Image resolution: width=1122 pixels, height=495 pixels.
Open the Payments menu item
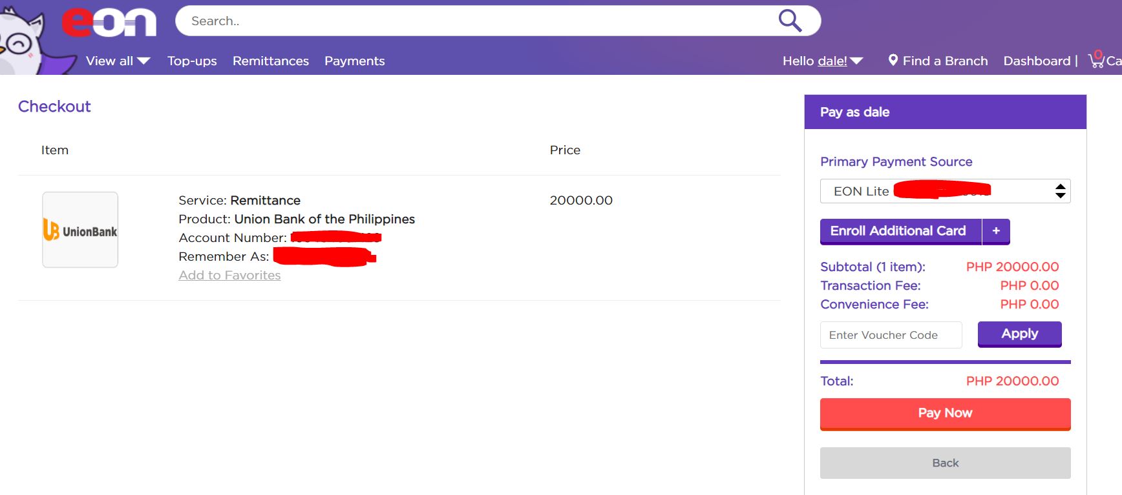pyautogui.click(x=354, y=61)
